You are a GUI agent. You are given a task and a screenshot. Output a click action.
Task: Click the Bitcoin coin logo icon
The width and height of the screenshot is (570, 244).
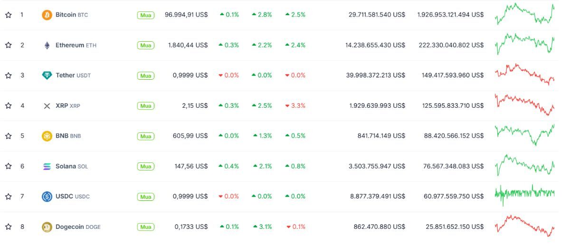click(x=47, y=15)
